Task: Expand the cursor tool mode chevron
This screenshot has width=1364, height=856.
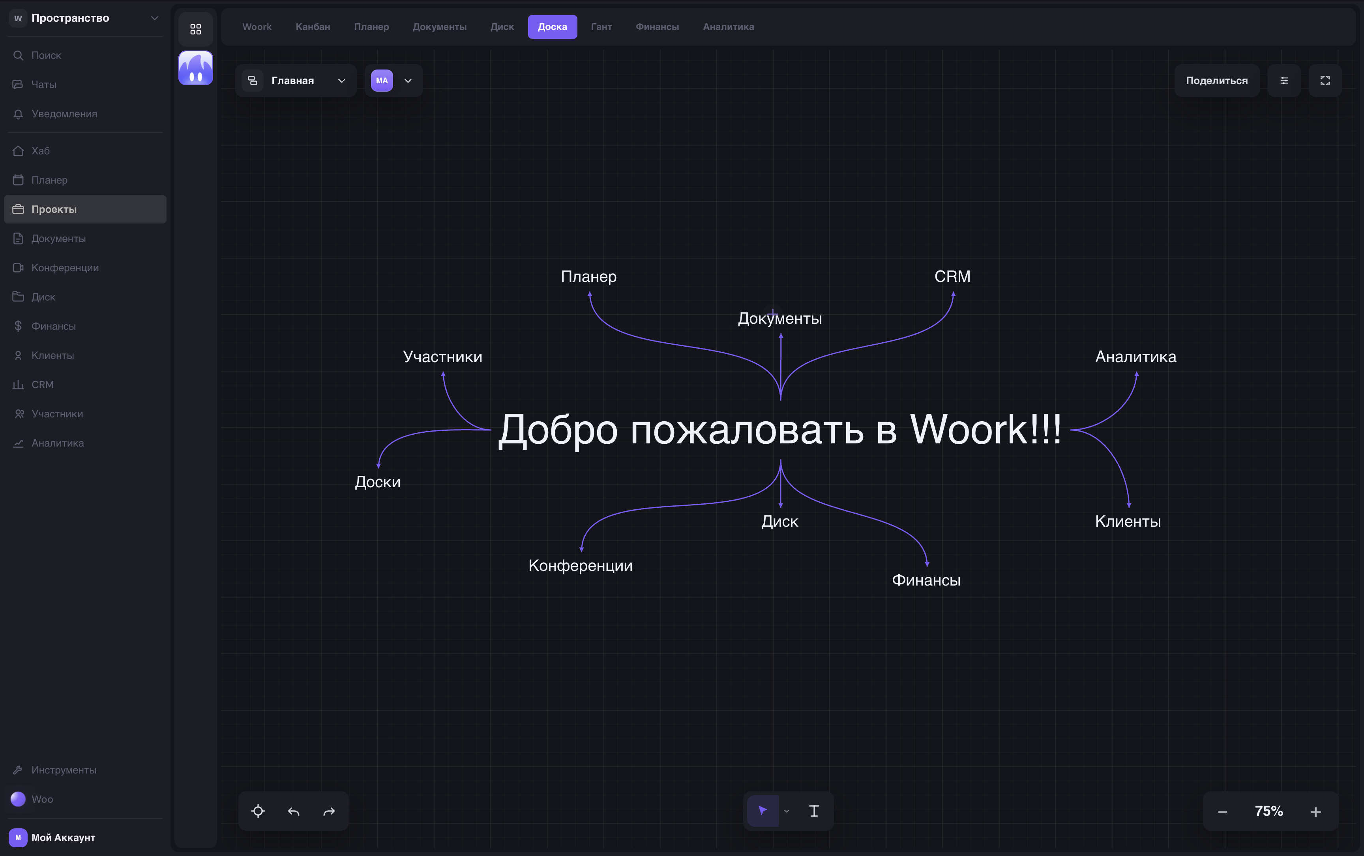Action: pos(786,811)
